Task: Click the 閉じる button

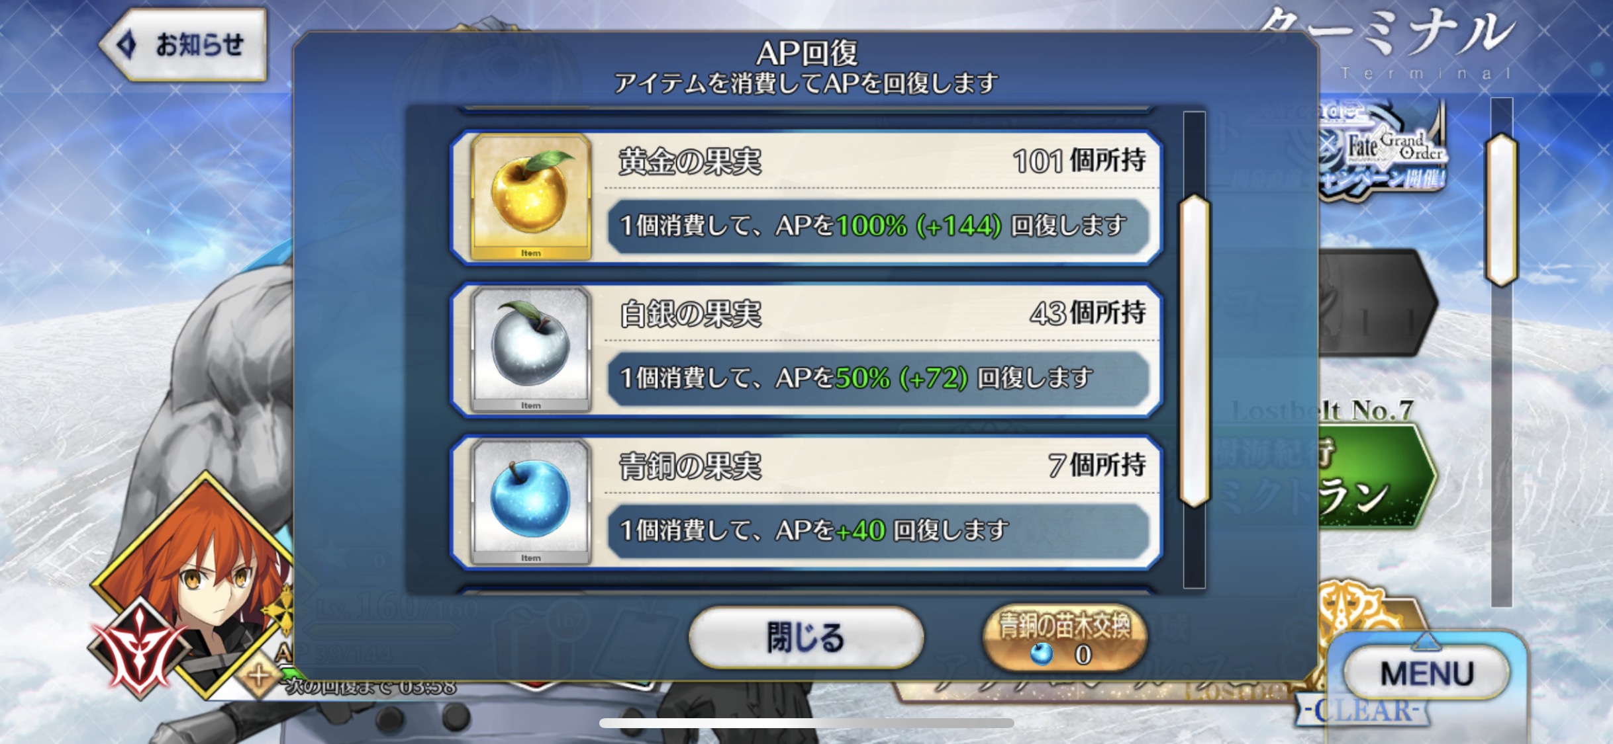Action: 806,638
